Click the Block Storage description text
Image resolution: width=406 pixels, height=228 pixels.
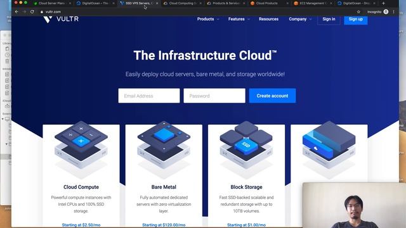tap(246, 204)
